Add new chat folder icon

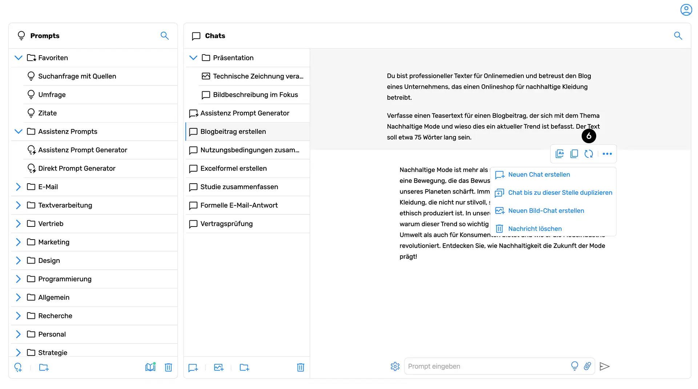pos(245,368)
